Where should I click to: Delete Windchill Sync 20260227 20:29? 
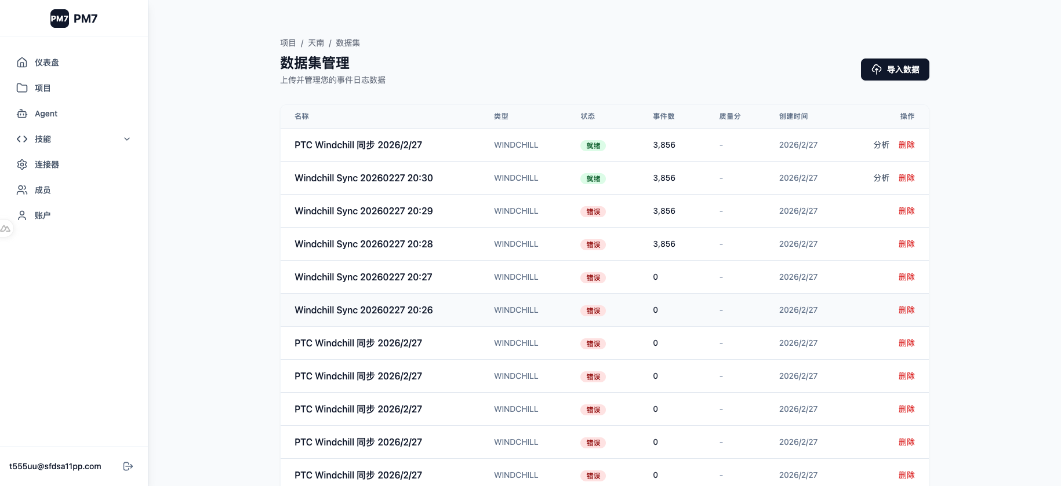pyautogui.click(x=907, y=211)
